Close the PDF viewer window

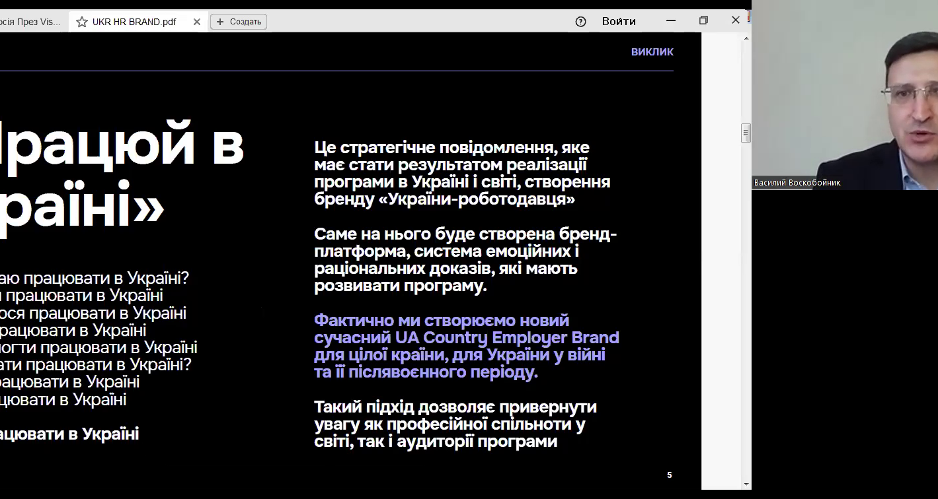tap(735, 20)
